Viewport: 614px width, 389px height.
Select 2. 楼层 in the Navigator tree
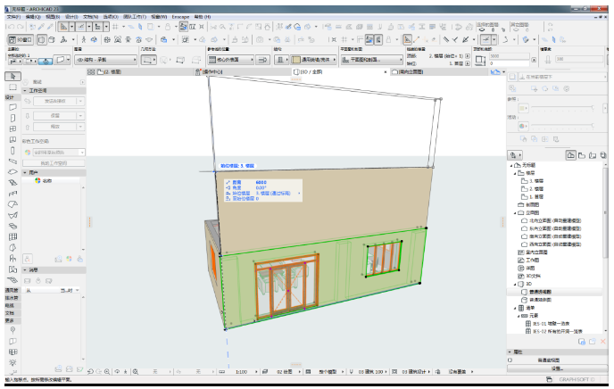tap(536, 188)
